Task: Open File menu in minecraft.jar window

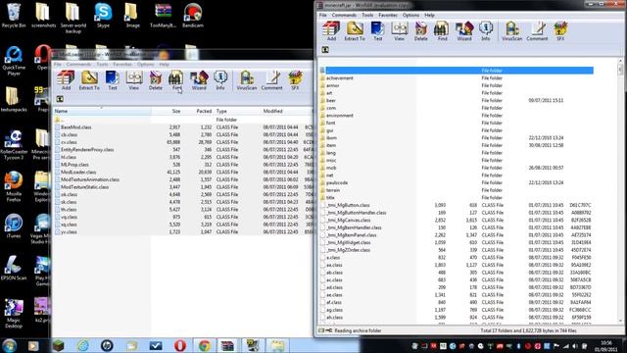Action: (x=322, y=16)
